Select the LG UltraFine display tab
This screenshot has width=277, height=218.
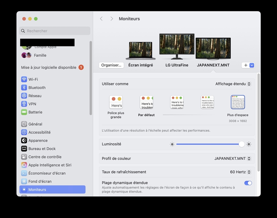tap(177, 50)
